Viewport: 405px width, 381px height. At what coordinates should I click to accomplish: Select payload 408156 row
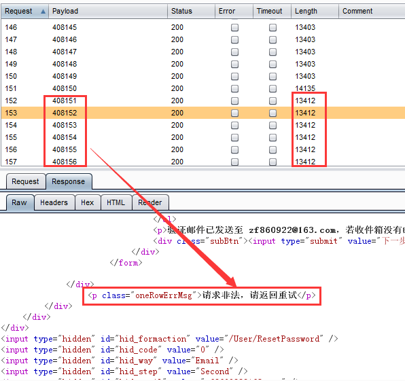click(203, 162)
